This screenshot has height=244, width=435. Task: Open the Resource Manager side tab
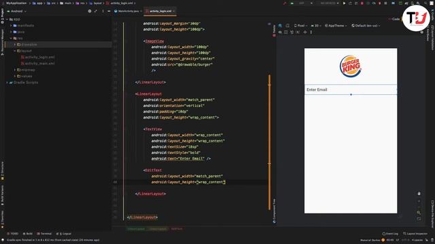2,42
